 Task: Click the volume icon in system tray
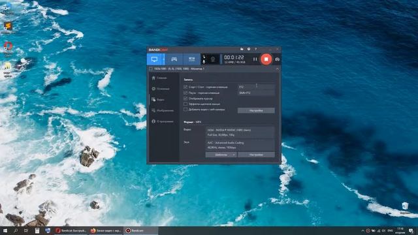383,230
